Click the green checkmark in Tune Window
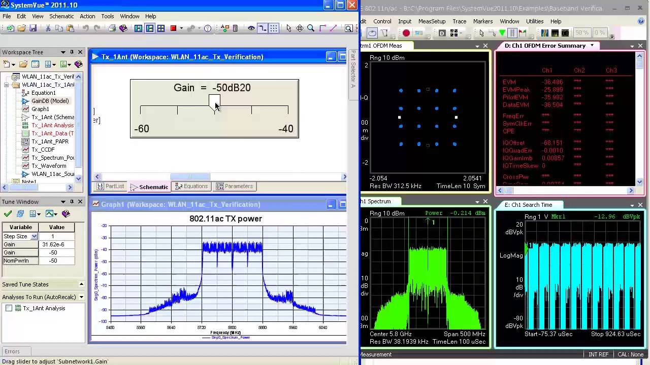650x365 pixels. pos(8,214)
